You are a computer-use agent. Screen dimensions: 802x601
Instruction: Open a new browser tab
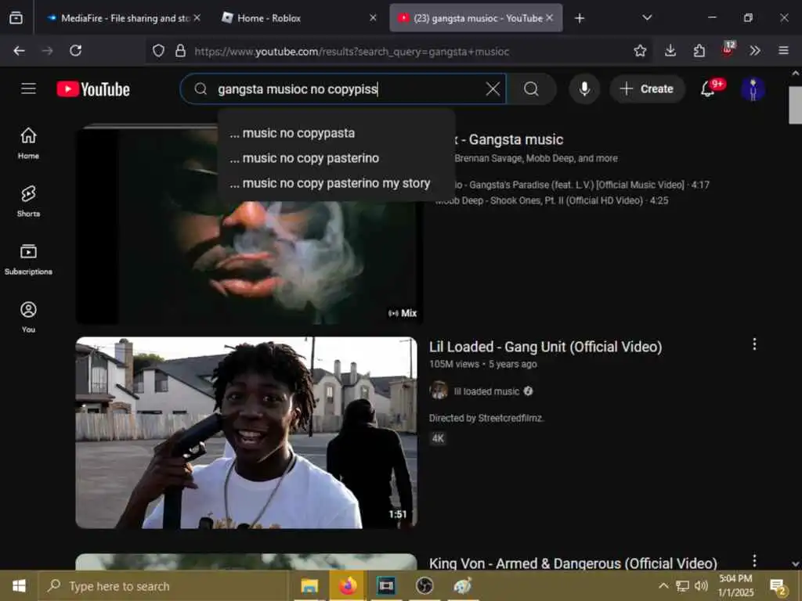[x=580, y=18]
